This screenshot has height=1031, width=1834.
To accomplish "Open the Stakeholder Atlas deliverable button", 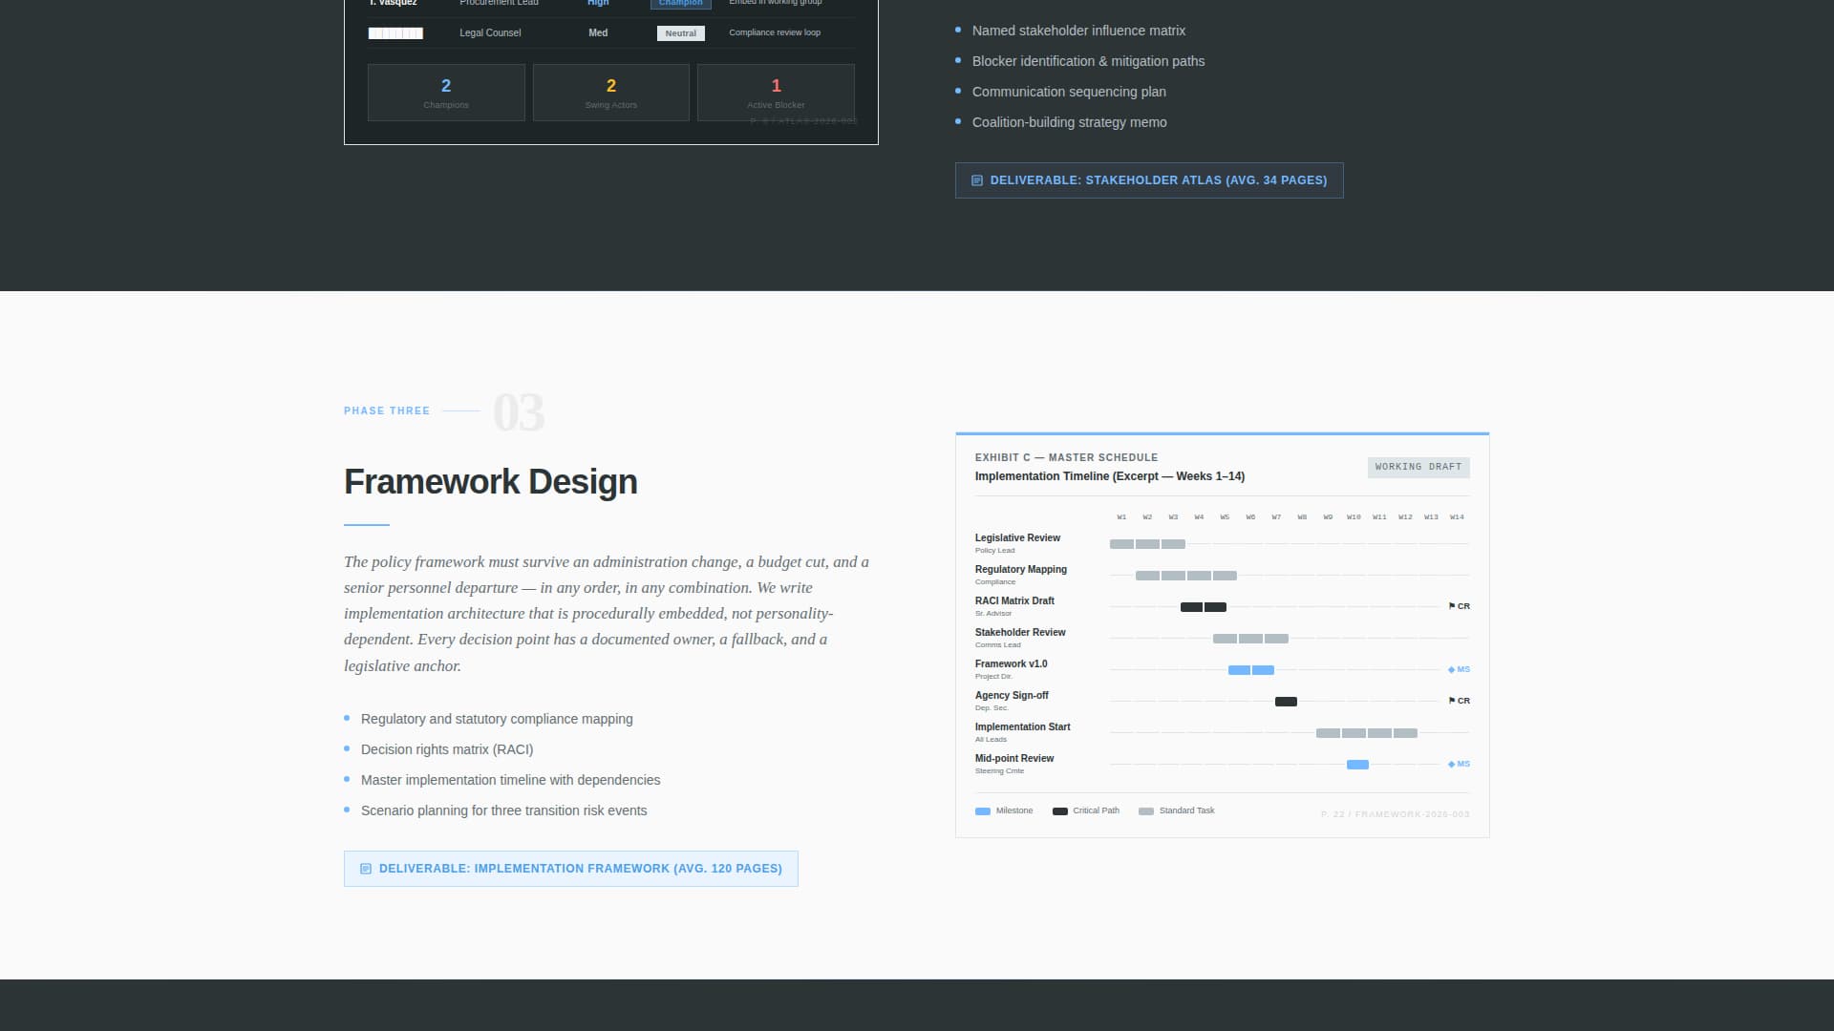I will pyautogui.click(x=1149, y=180).
